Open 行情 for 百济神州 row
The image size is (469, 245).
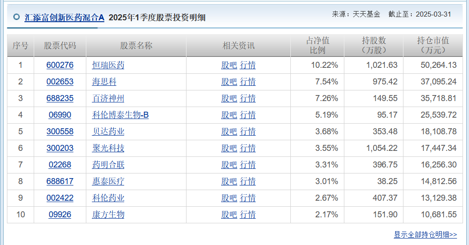pos(248,98)
